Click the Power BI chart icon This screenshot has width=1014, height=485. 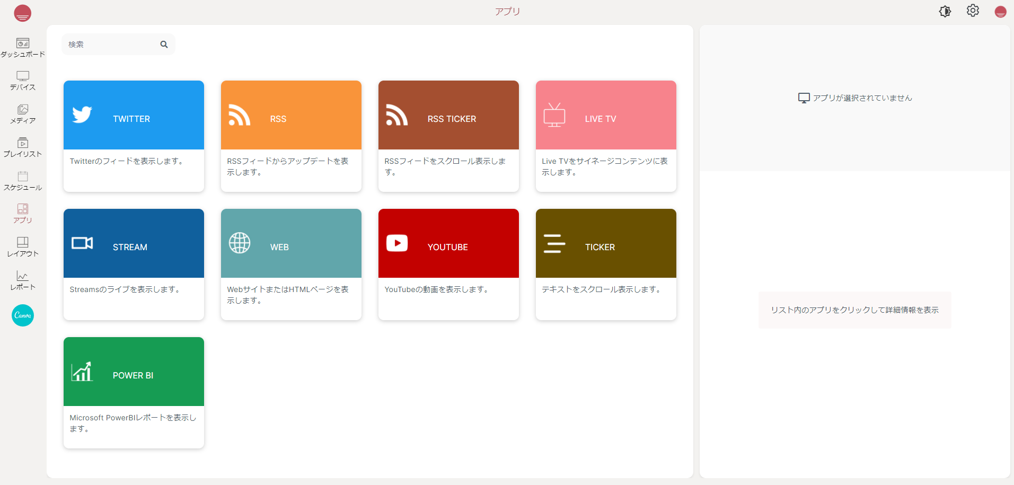coord(82,371)
